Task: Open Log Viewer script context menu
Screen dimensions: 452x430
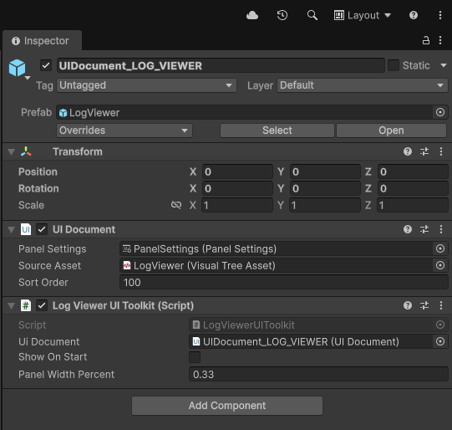Action: pos(441,305)
